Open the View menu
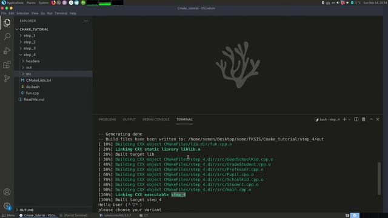 tap(35, 13)
